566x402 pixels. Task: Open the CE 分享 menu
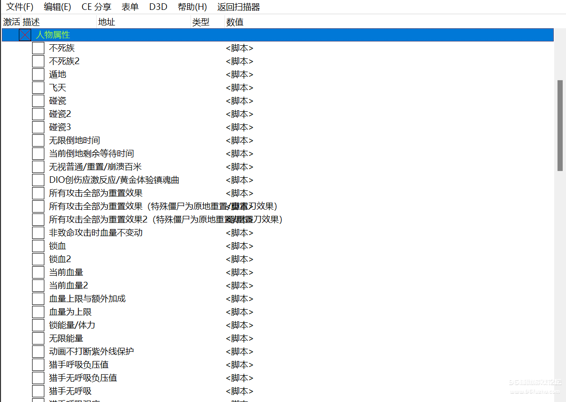tap(96, 7)
